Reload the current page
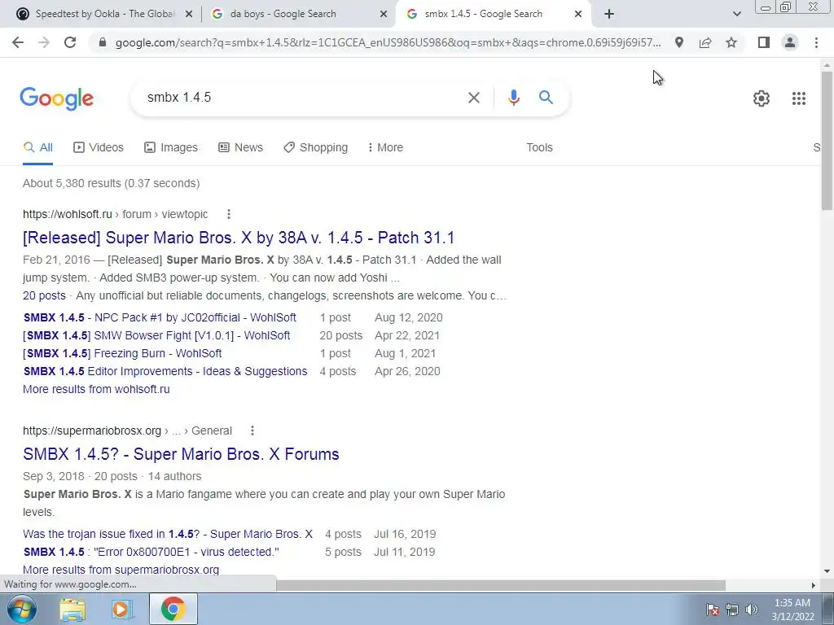Viewport: 834px width, 625px height. (70, 42)
